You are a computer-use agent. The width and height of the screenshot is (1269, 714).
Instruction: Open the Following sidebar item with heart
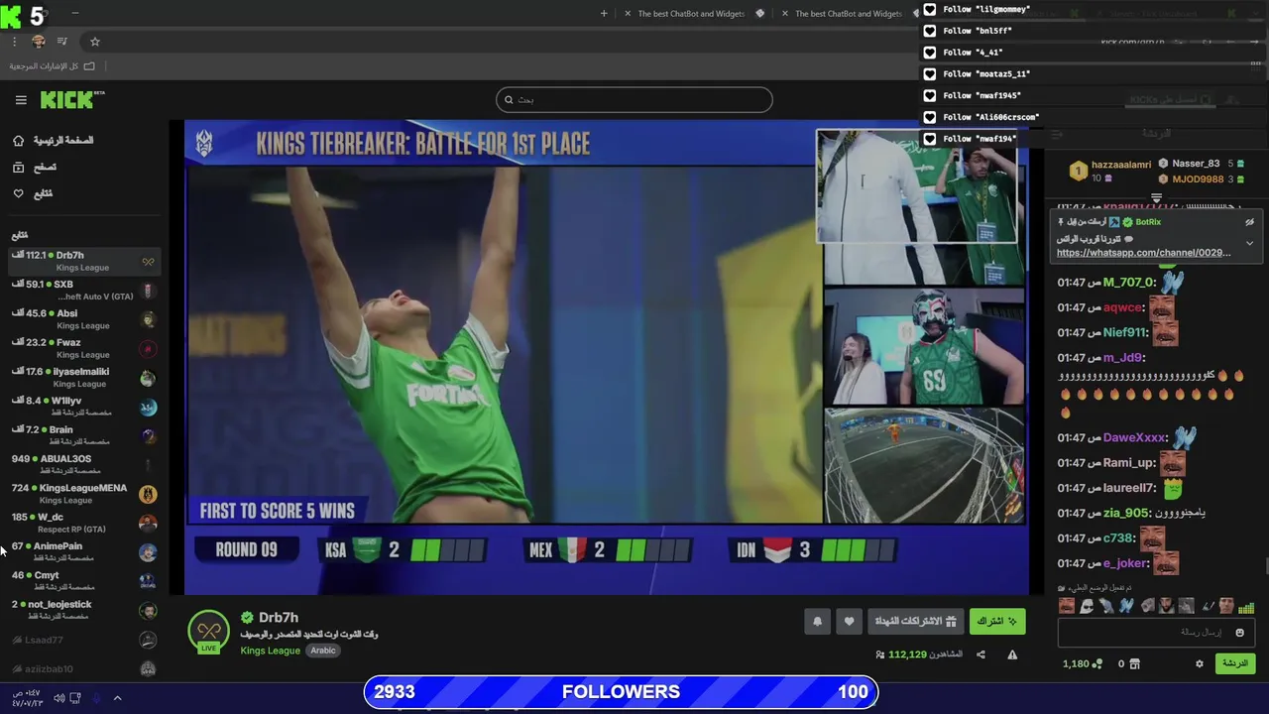(x=32, y=193)
